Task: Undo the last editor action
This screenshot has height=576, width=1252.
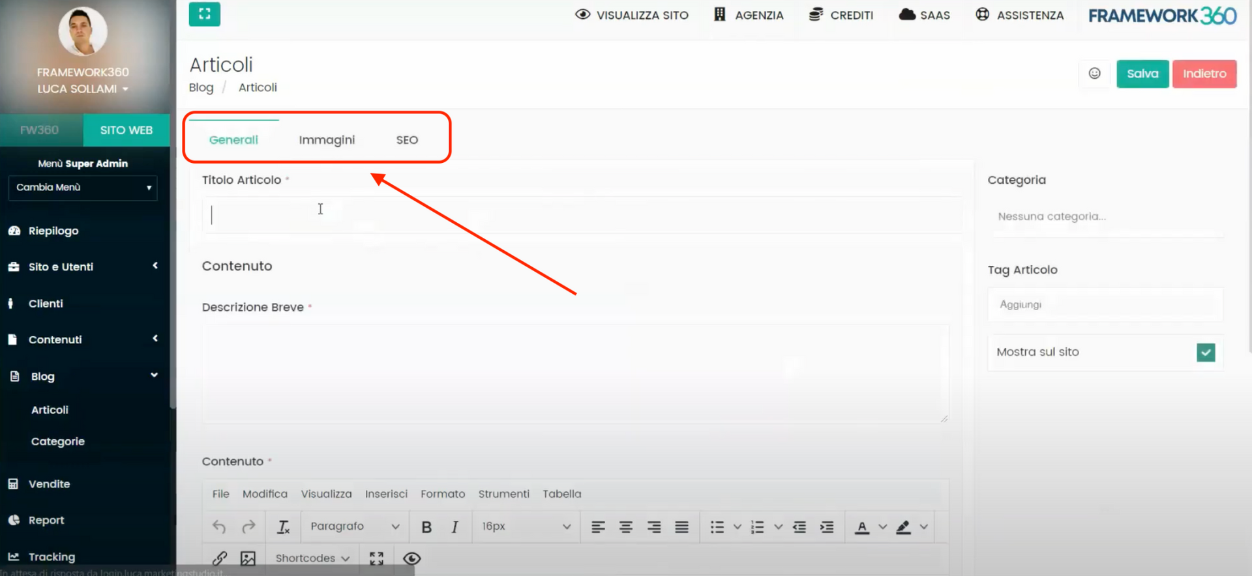Action: point(219,526)
